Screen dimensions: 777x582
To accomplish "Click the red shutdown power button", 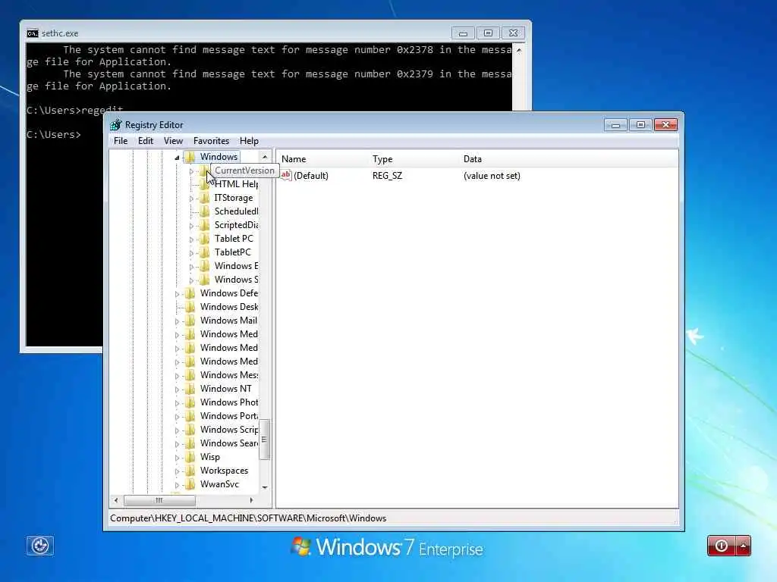I will (722, 546).
